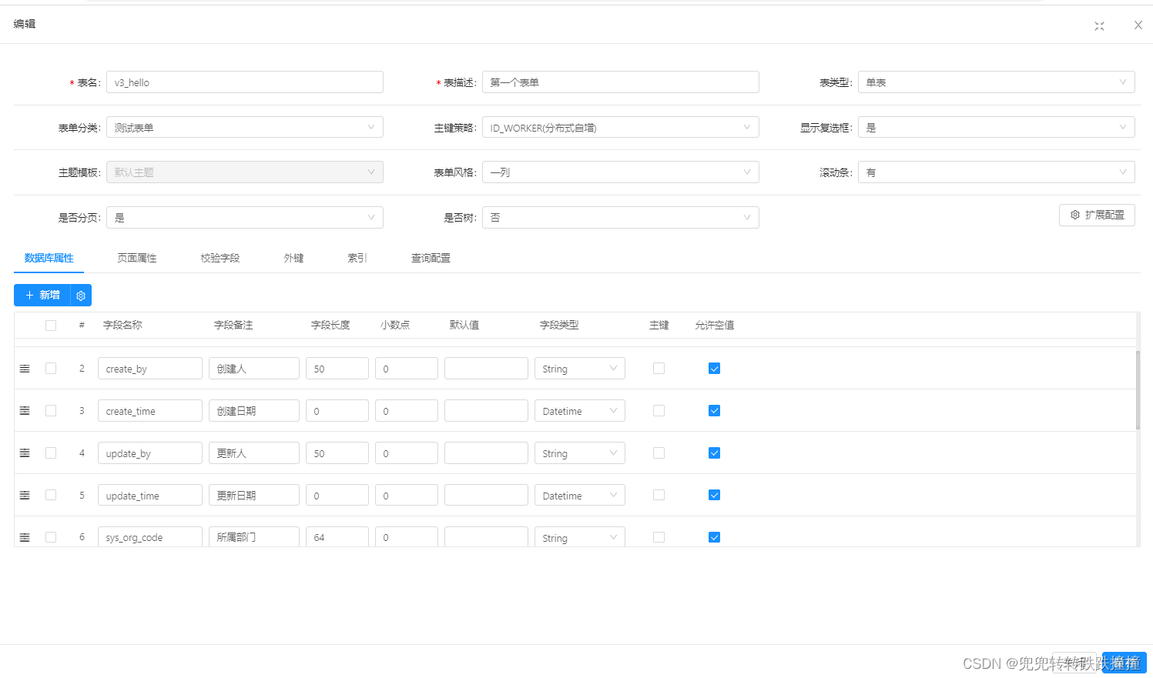This screenshot has width=1153, height=678.
Task: Click the update_by field name input
Action: point(150,453)
